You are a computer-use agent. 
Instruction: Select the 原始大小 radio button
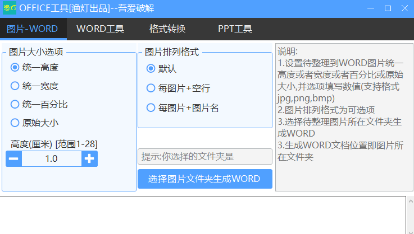click(x=15, y=123)
